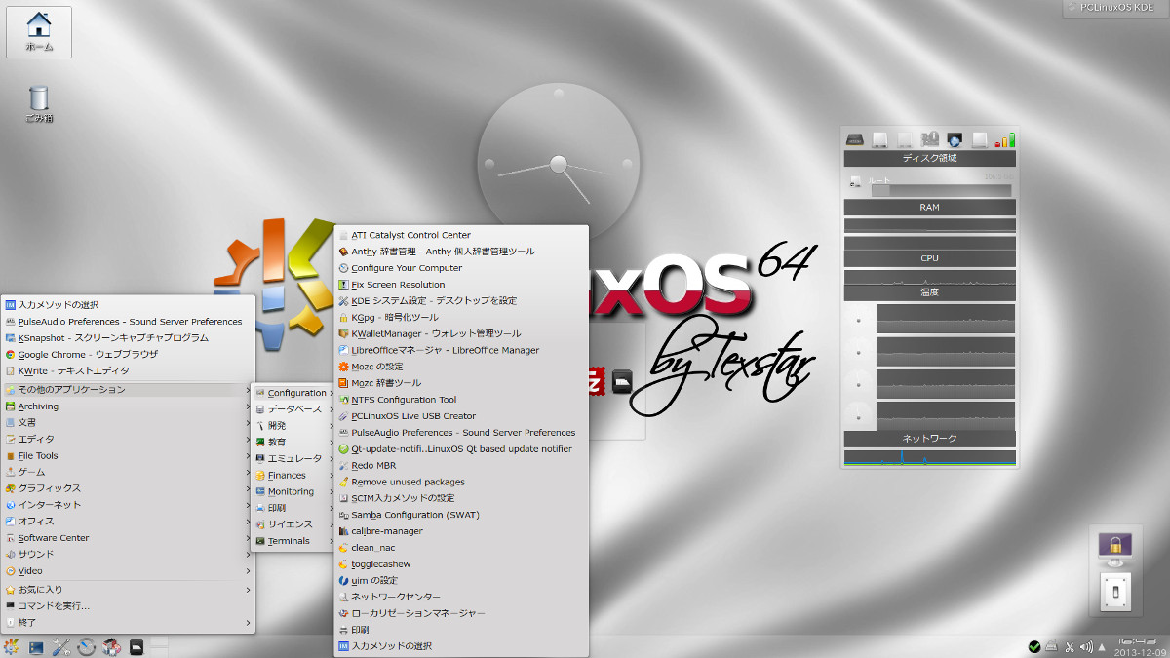
Task: Expand the Finances submenu
Action: tap(292, 476)
